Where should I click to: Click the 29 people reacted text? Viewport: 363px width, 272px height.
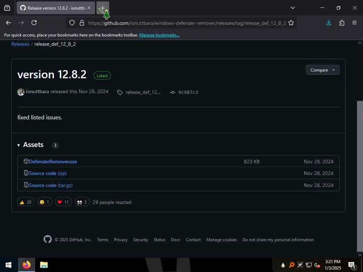point(112,202)
